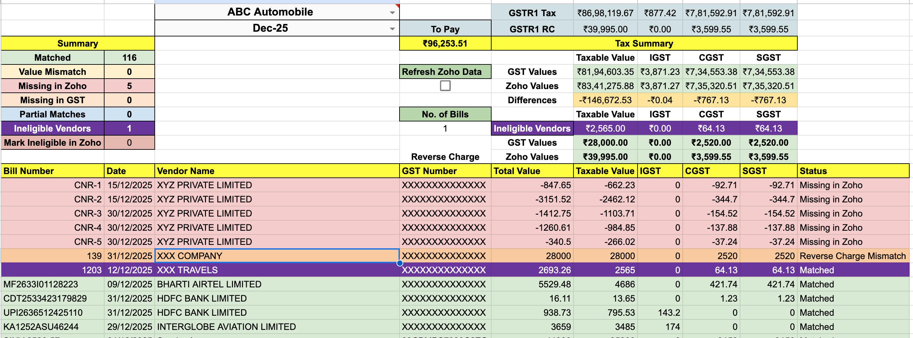Select the BHARTI AIRTEL LIMITED vendor cell
The image size is (913, 338).
point(209,284)
